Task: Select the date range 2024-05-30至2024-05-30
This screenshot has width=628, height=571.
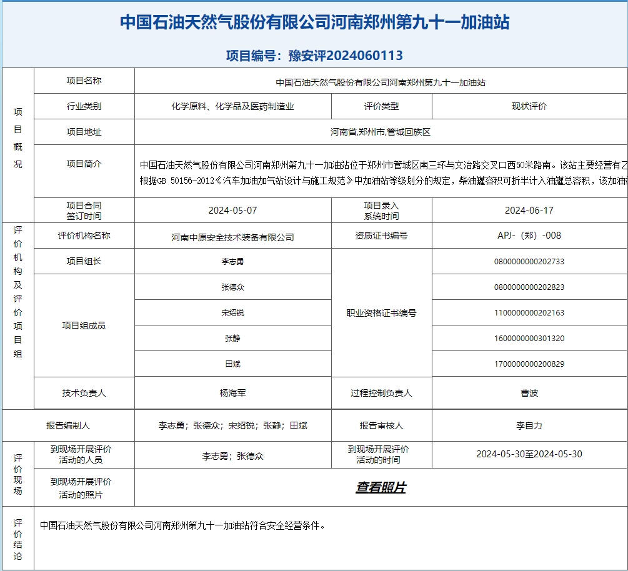Action: [529, 454]
